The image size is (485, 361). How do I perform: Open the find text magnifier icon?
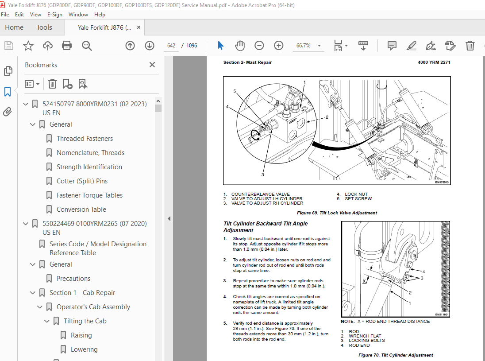(87, 46)
